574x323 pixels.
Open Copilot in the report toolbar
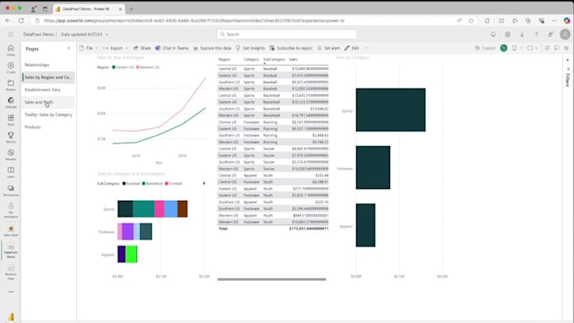tap(485, 48)
